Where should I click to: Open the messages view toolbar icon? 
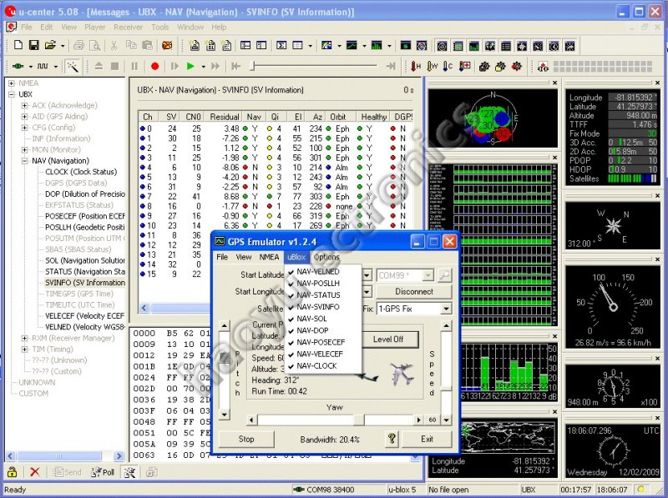click(x=245, y=45)
